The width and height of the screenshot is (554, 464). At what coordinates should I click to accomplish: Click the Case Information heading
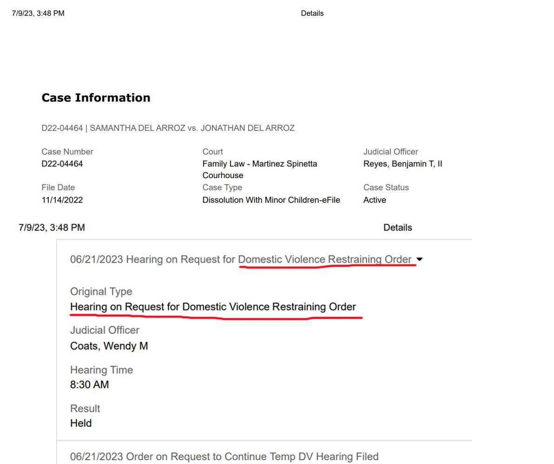[x=96, y=98]
